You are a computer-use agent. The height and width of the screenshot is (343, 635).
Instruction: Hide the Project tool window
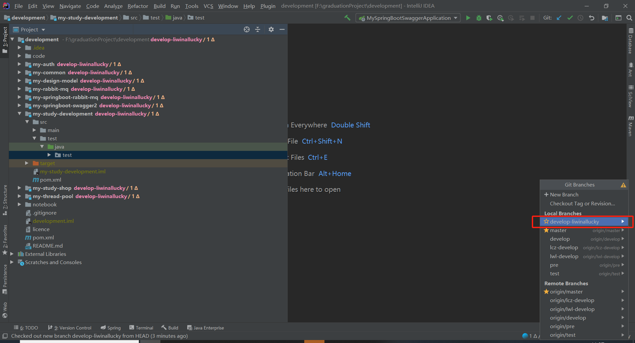click(x=282, y=29)
